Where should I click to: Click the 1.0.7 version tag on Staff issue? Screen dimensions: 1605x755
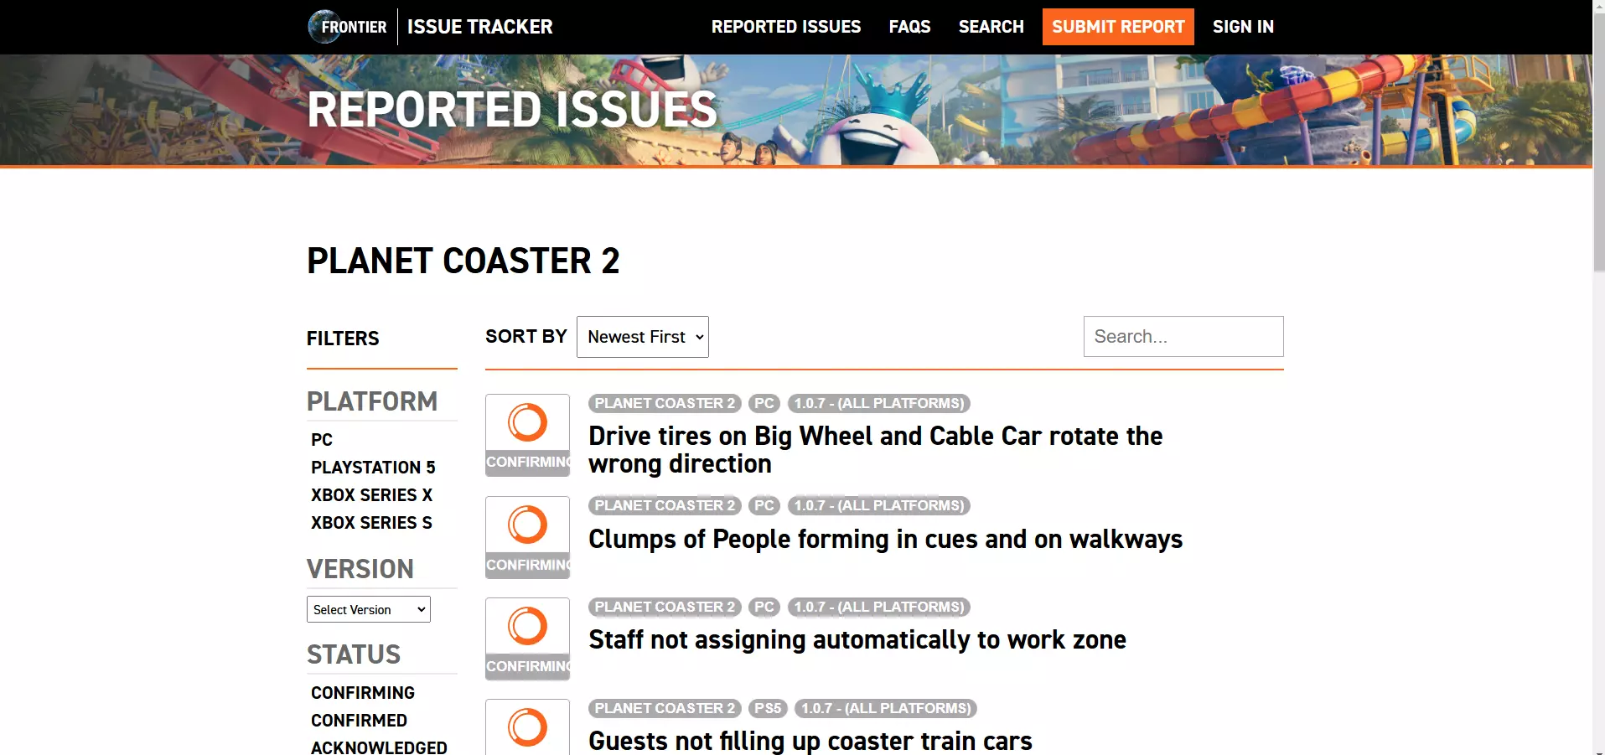pyautogui.click(x=879, y=607)
